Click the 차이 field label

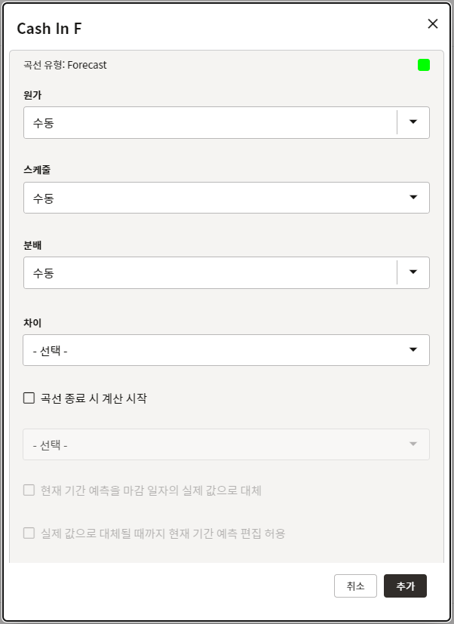point(32,323)
